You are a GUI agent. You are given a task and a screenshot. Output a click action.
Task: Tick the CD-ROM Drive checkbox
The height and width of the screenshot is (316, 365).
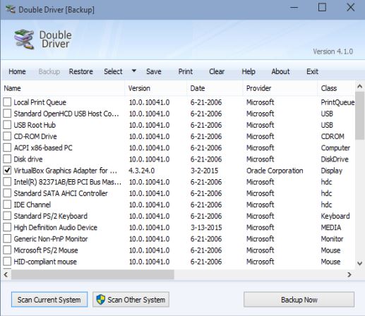tap(7, 136)
